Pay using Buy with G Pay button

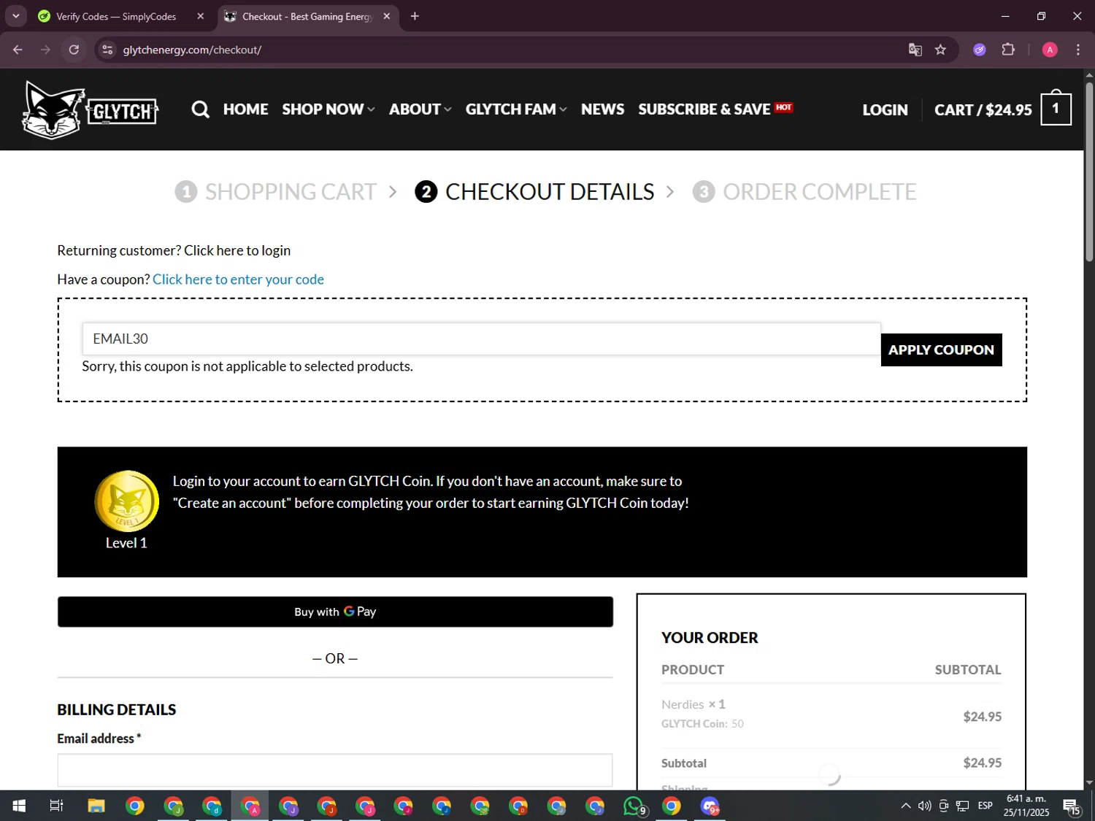(335, 612)
